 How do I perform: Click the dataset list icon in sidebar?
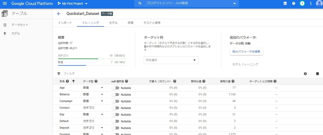tap(5, 25)
